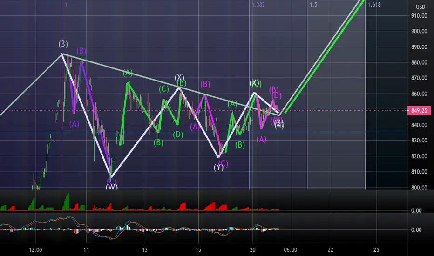Pick date 25 on the time axis
This screenshot has width=434, height=256.
coord(376,250)
